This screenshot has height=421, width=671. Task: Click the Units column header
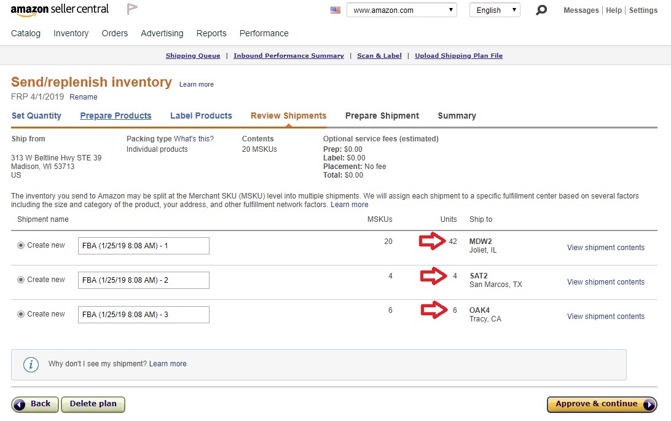[x=449, y=219]
